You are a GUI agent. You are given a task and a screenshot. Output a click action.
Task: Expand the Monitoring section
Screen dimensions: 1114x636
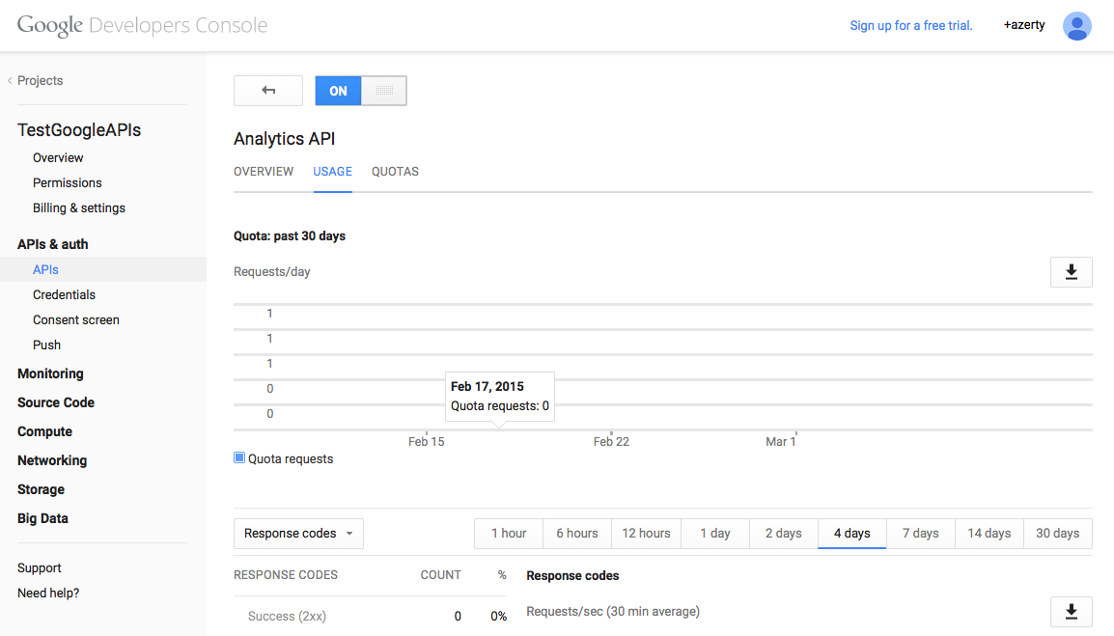pos(50,373)
